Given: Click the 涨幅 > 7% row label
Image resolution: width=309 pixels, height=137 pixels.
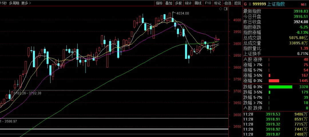Looking at the screenshot, I should 253,65.
